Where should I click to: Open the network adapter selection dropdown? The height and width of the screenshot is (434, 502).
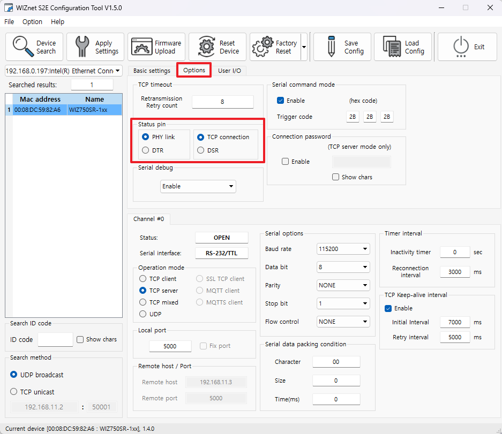pos(63,71)
